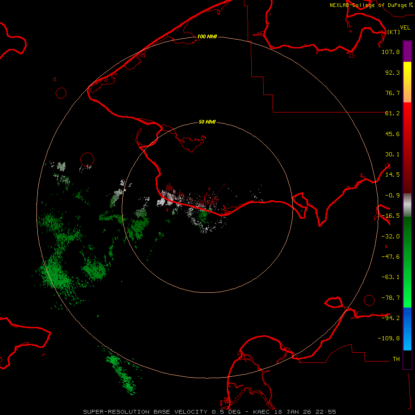The width and height of the screenshot is (415, 415).
Task: Select the -32.0 velocity scale value
Action: click(x=391, y=237)
